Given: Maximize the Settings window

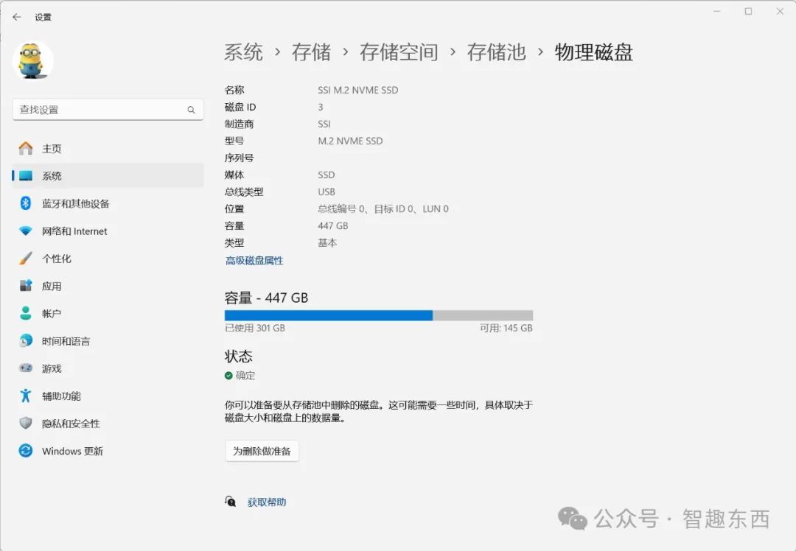Looking at the screenshot, I should point(748,11).
